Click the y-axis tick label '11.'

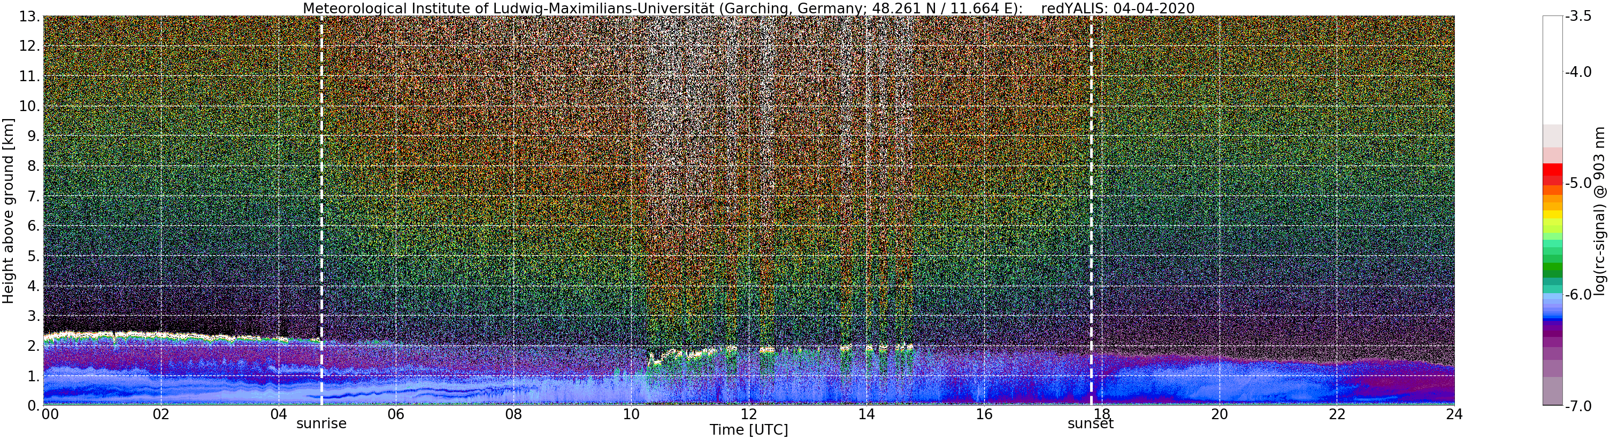coord(29,76)
